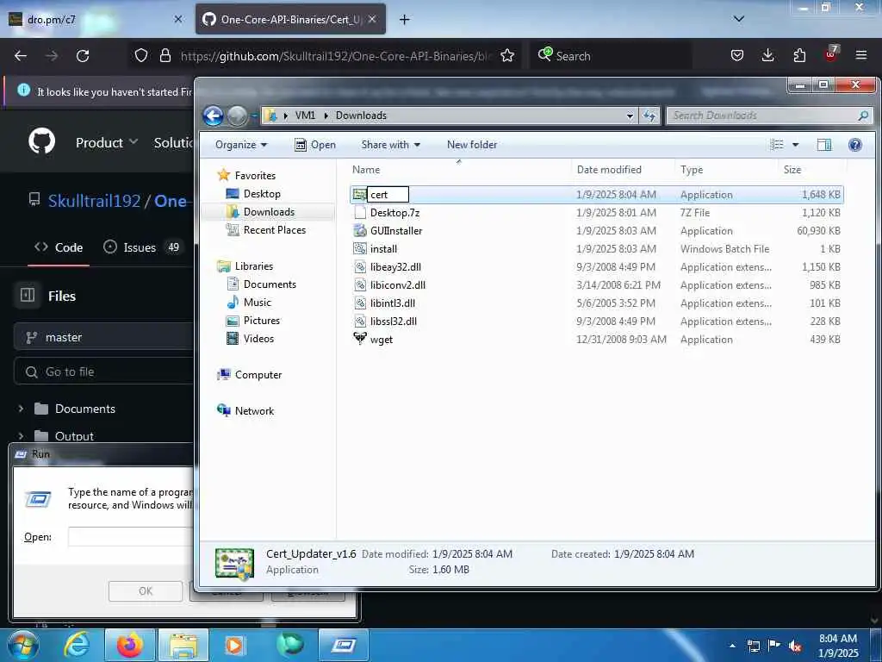Open Videos library in navigation pane
This screenshot has height=662, width=882.
(258, 338)
